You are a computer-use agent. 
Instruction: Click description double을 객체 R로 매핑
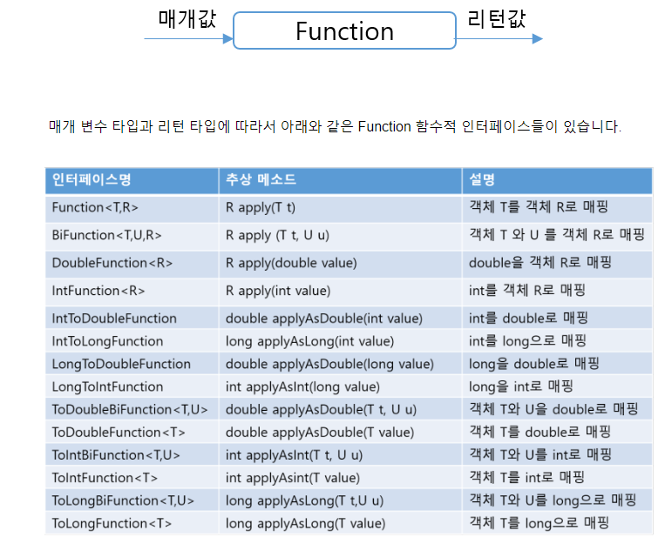[557, 264]
